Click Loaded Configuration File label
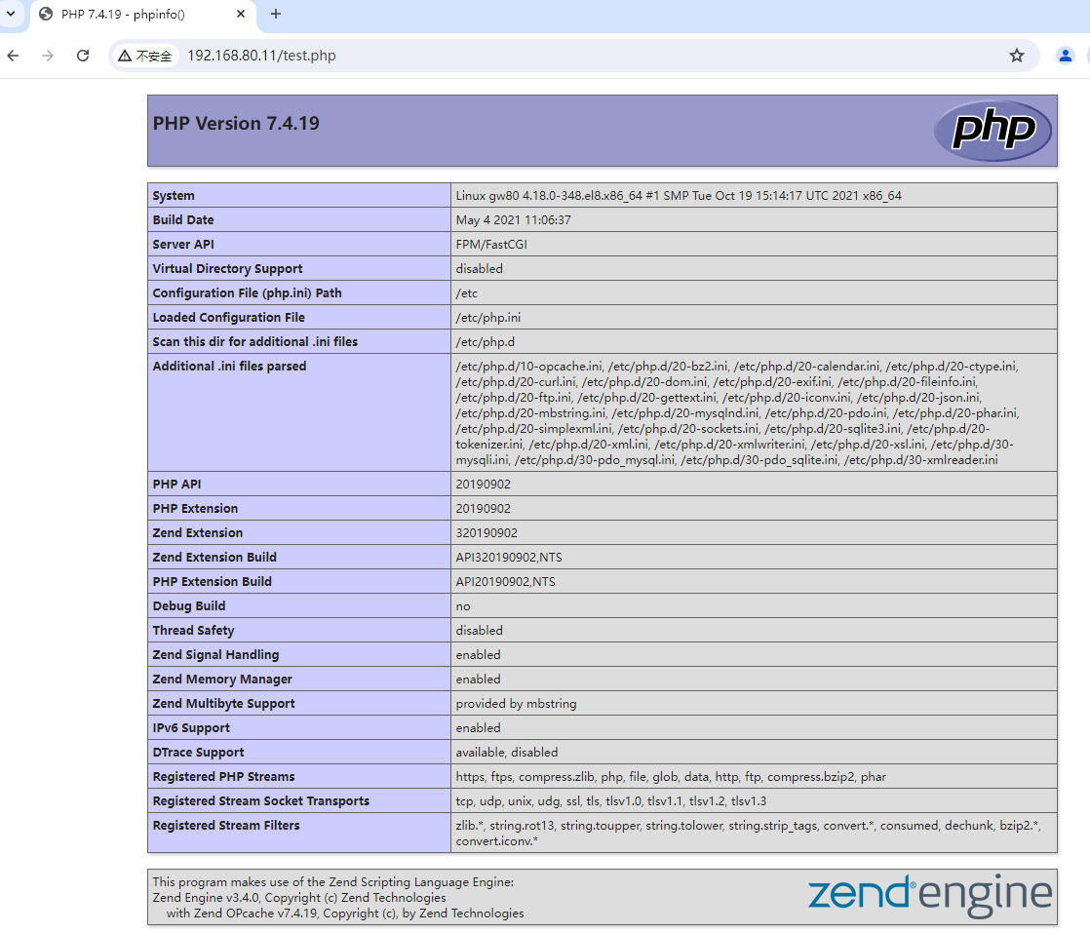 (229, 318)
